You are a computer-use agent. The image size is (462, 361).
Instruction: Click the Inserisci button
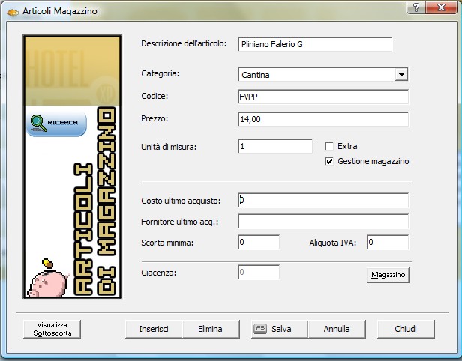(154, 329)
